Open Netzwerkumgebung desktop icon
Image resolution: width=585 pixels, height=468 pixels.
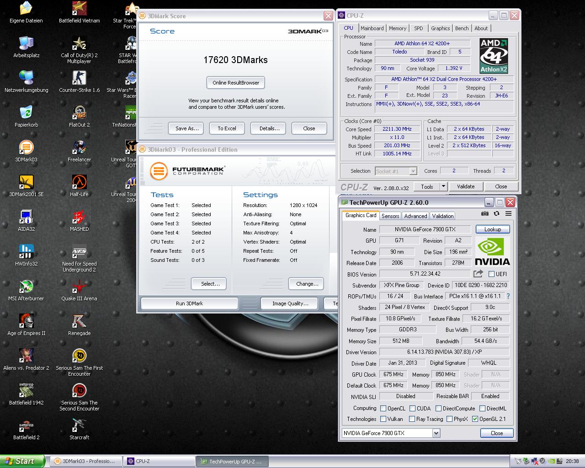(27, 82)
